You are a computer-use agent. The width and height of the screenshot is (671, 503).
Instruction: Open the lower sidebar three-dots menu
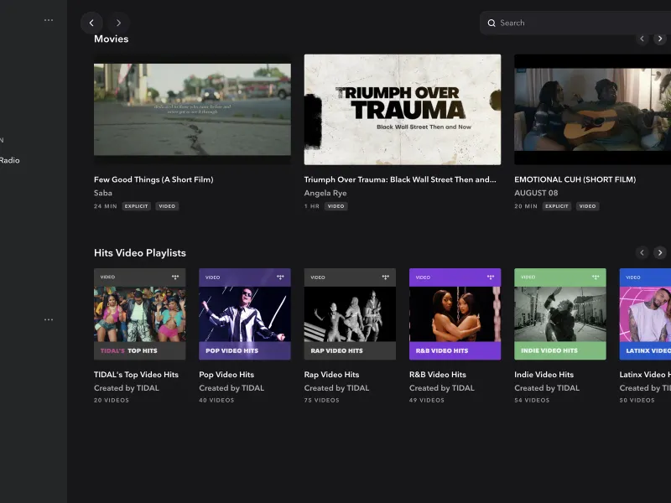[49, 319]
